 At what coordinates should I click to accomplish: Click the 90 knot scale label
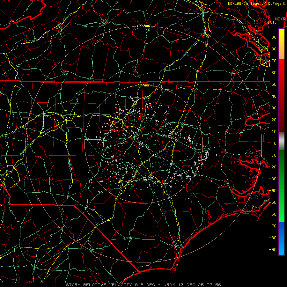coord(274,37)
